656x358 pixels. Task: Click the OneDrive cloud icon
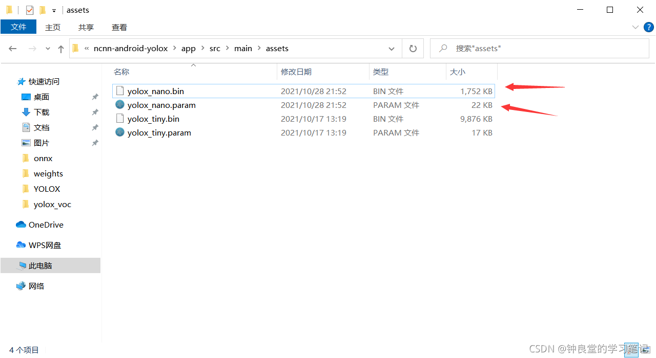pos(21,225)
